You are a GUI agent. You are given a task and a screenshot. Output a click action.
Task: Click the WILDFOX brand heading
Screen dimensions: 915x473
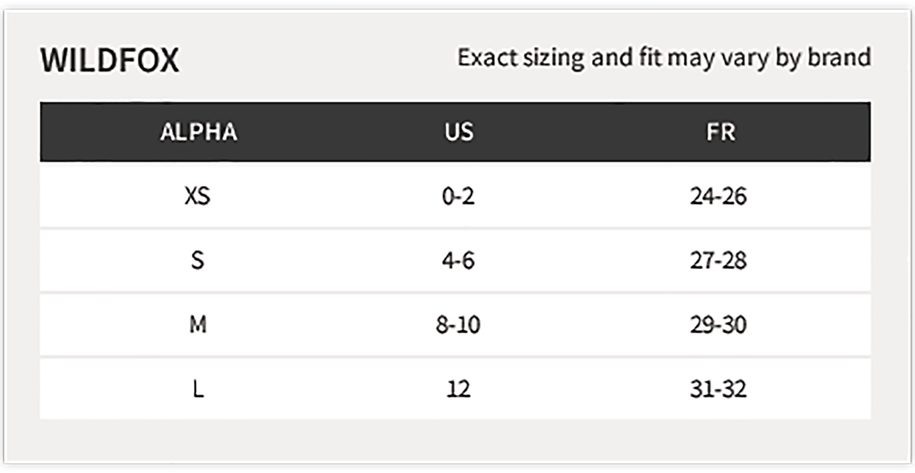tap(110, 60)
